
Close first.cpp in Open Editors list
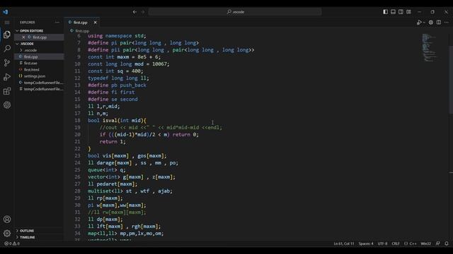pos(23,37)
